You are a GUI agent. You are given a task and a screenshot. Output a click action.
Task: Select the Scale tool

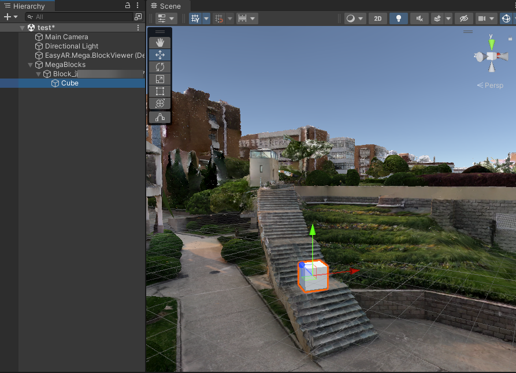coord(160,79)
